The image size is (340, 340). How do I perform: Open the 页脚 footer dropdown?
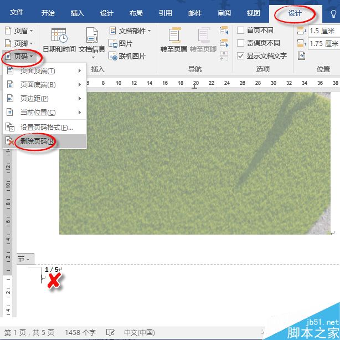click(x=19, y=43)
